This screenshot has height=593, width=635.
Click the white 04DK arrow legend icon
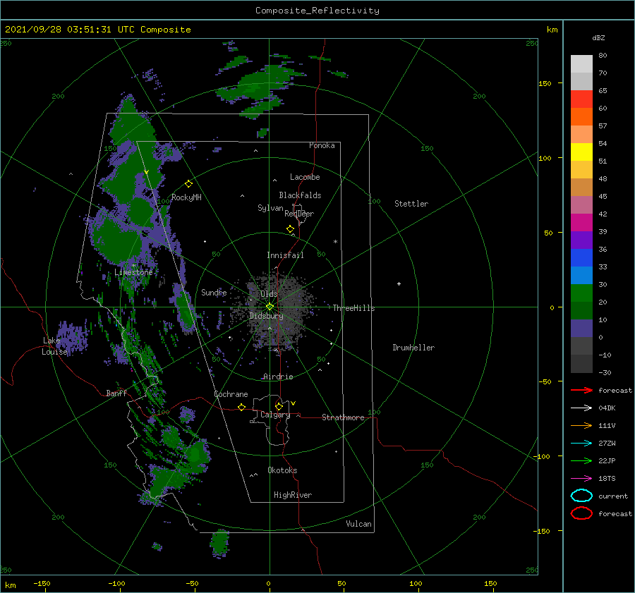click(x=581, y=408)
